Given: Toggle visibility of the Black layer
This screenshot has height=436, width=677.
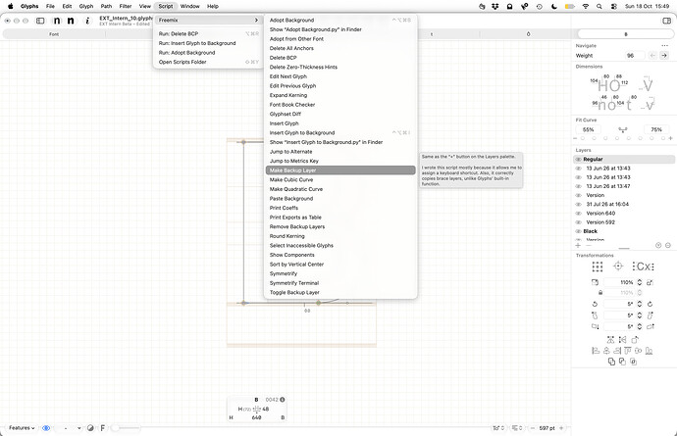Looking at the screenshot, I should (x=579, y=231).
